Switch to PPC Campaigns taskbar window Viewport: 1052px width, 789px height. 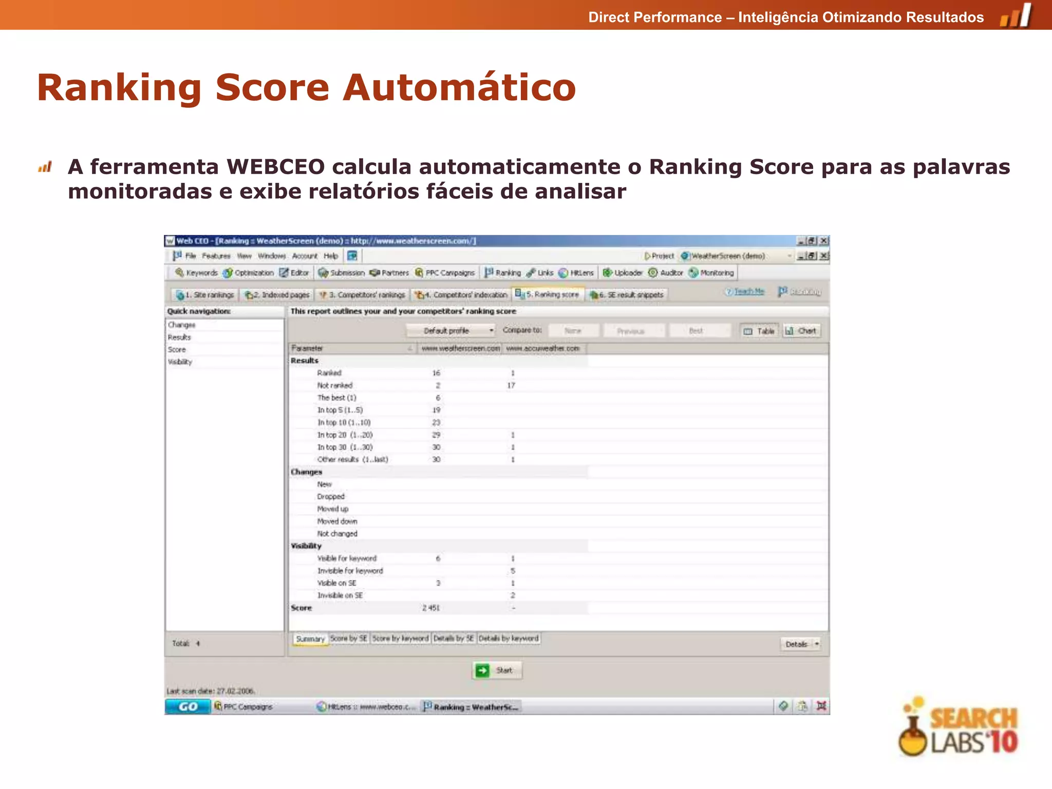point(243,707)
